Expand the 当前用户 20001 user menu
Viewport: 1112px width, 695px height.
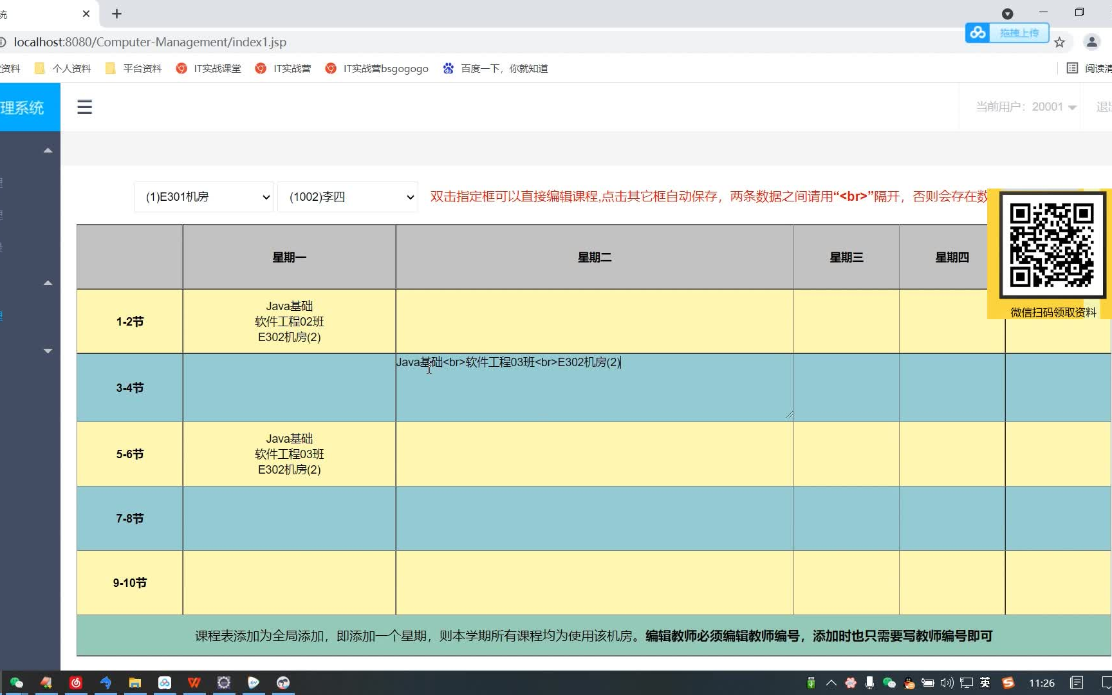click(x=1024, y=107)
